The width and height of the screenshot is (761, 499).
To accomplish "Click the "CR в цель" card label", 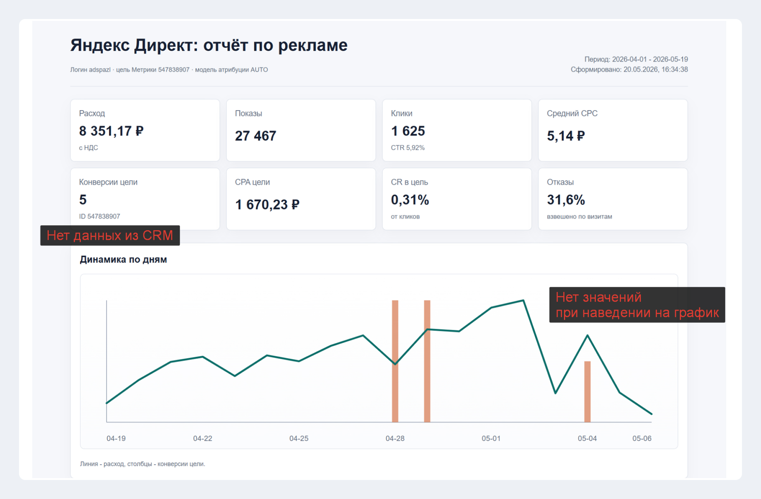I will pos(409,182).
